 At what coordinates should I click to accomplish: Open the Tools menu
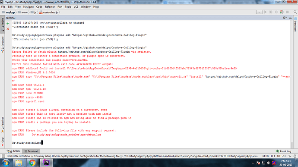tap(68, 7)
